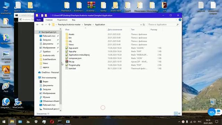Image resolution: width=222 pixels, height=125 pixels.
Task: Select Typeface in quick access
Action: [46, 52]
